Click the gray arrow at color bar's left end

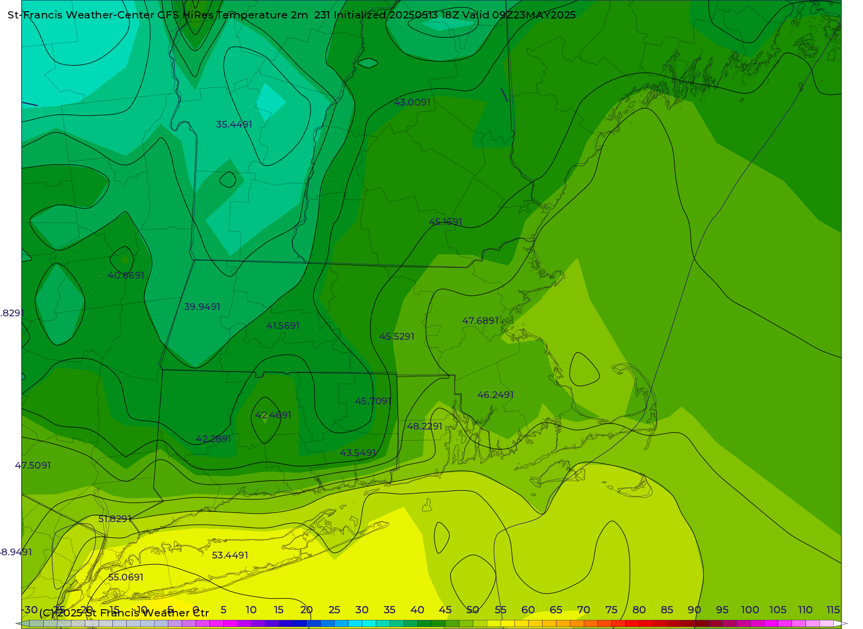click(22, 624)
